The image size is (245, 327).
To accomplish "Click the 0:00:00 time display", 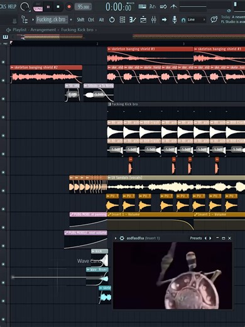I will point(118,7).
